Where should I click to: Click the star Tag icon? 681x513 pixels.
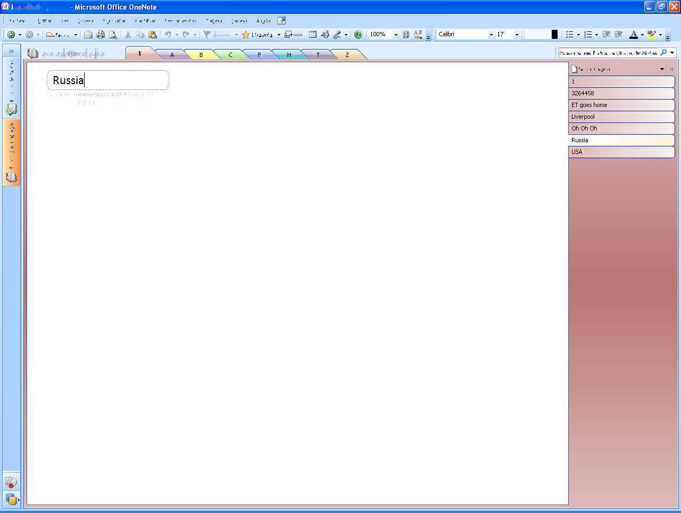pos(245,35)
